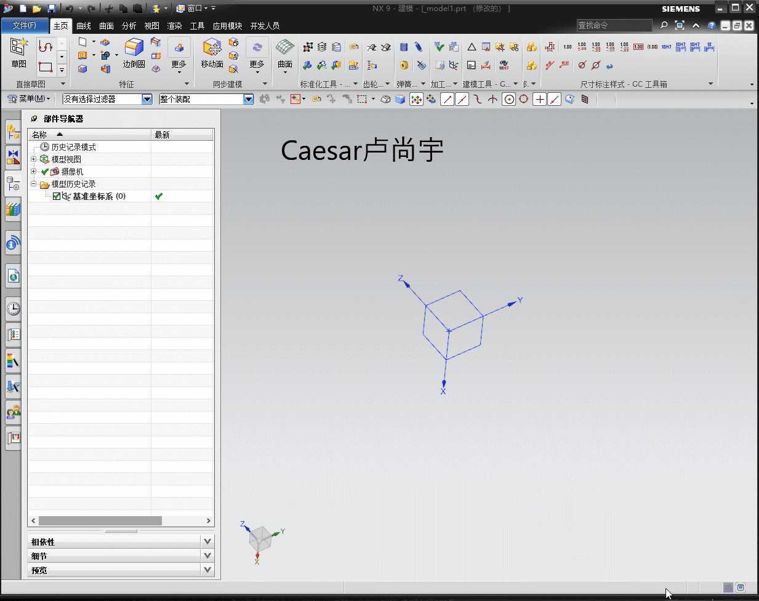Screen dimensions: 759x601
Task: Click the triangle icon in 建模工具 group
Action: click(471, 47)
